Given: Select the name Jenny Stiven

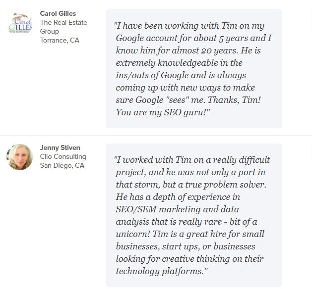Looking at the screenshot, I should [60, 147].
